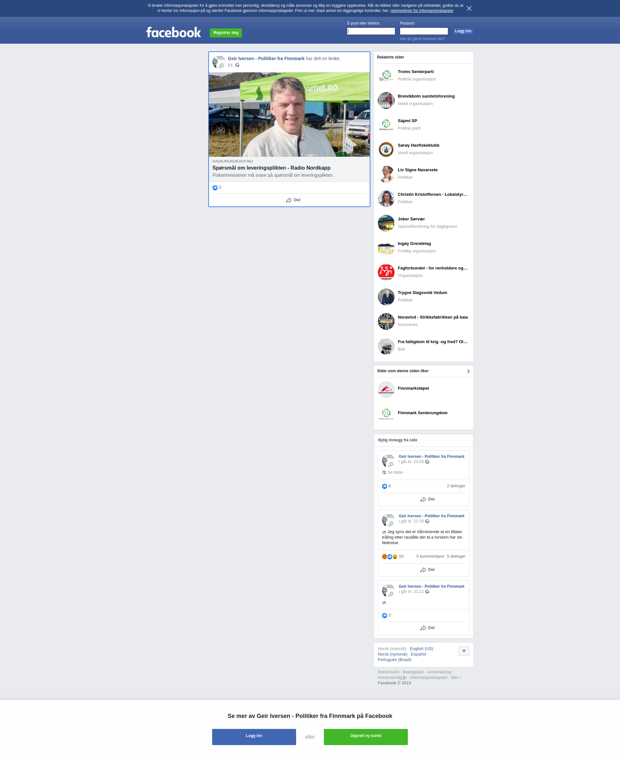Viewport: 620px width, 758px height.
Task: Switch language to Português (Brasil)
Action: coord(394,660)
